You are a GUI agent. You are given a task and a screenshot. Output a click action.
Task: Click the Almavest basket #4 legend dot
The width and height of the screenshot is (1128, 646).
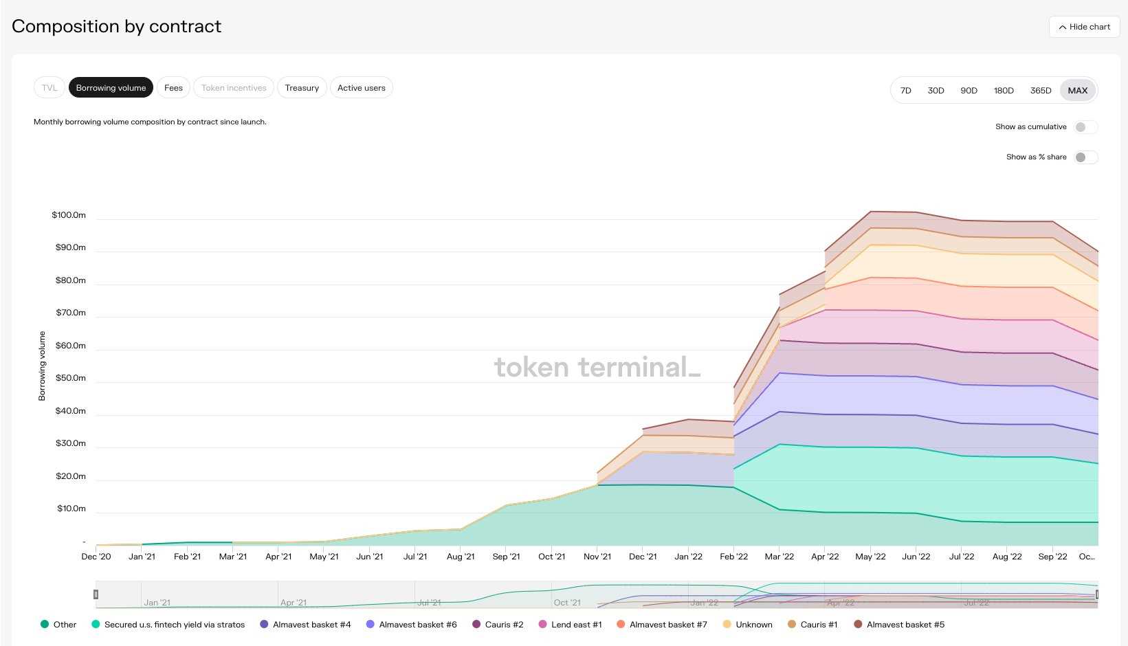point(264,624)
